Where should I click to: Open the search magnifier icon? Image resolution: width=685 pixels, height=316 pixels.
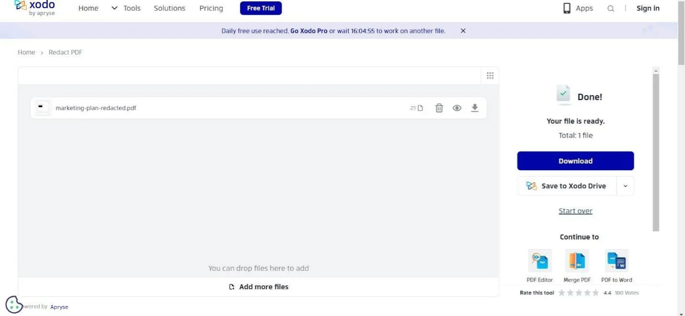pos(611,9)
